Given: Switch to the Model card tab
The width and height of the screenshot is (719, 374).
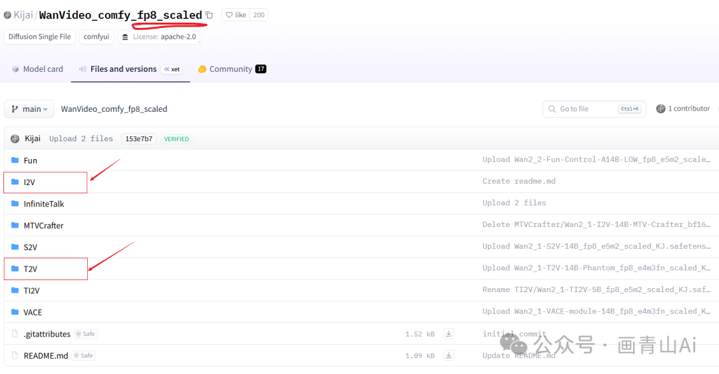Looking at the screenshot, I should 37,69.
